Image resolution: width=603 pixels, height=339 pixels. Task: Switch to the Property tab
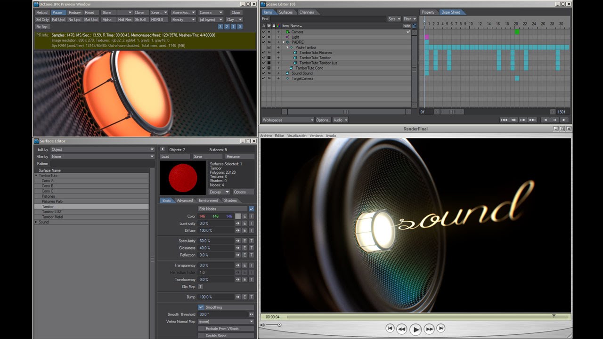(x=428, y=12)
